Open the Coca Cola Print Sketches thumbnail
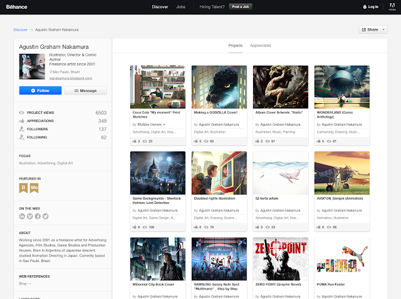Screen dimensions: 401x299 coord(158,87)
